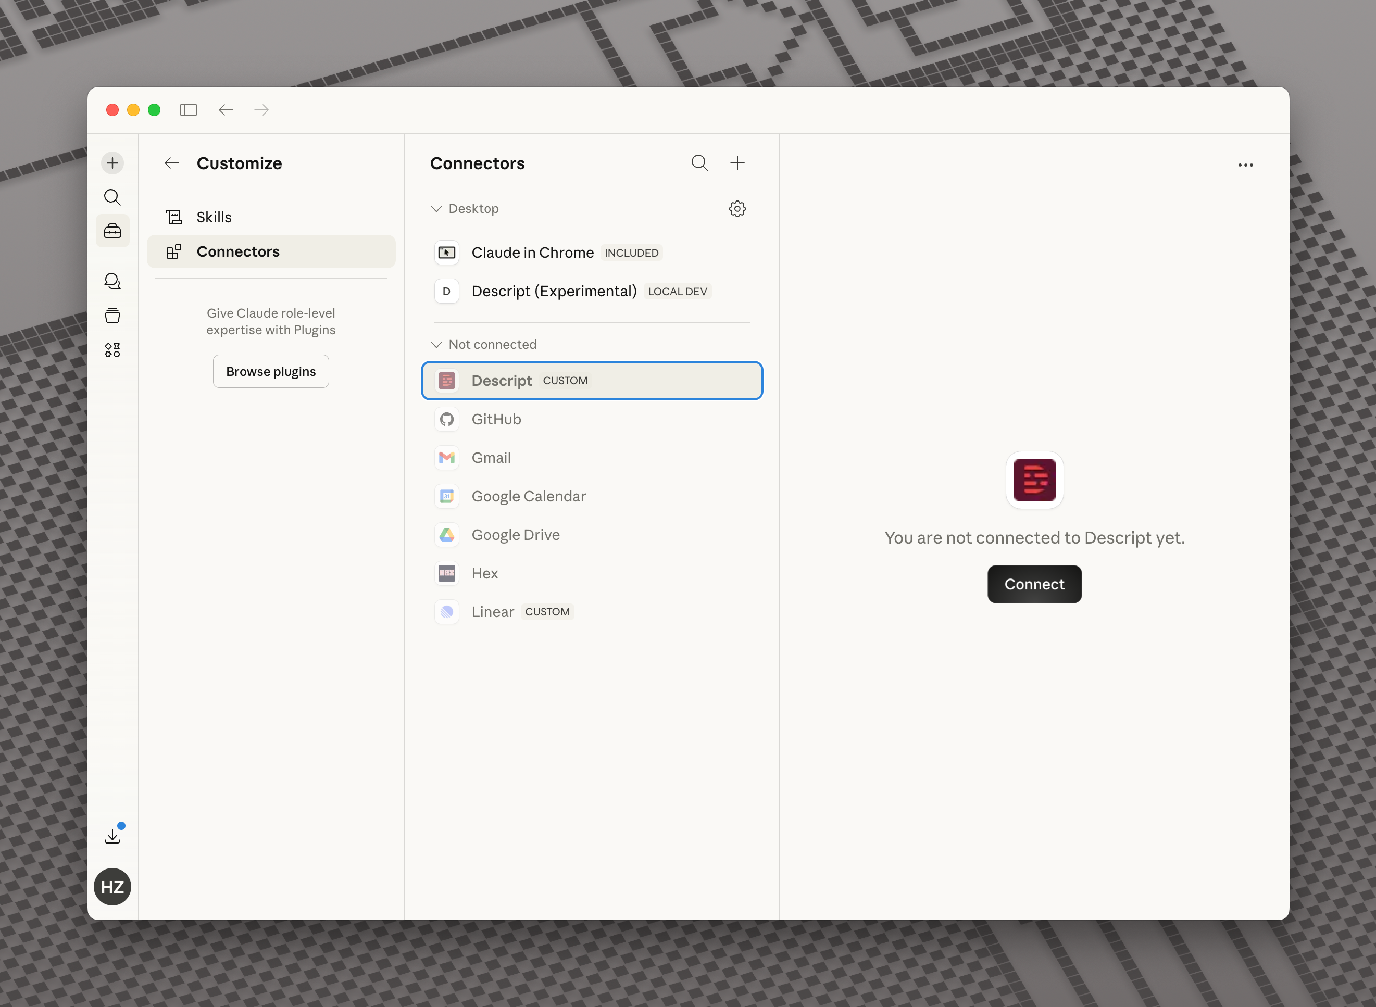
Task: Select the toolbox Customize sidebar icon
Action: (112, 231)
